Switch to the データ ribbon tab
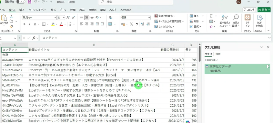This screenshot has width=273, height=123. click(63, 10)
